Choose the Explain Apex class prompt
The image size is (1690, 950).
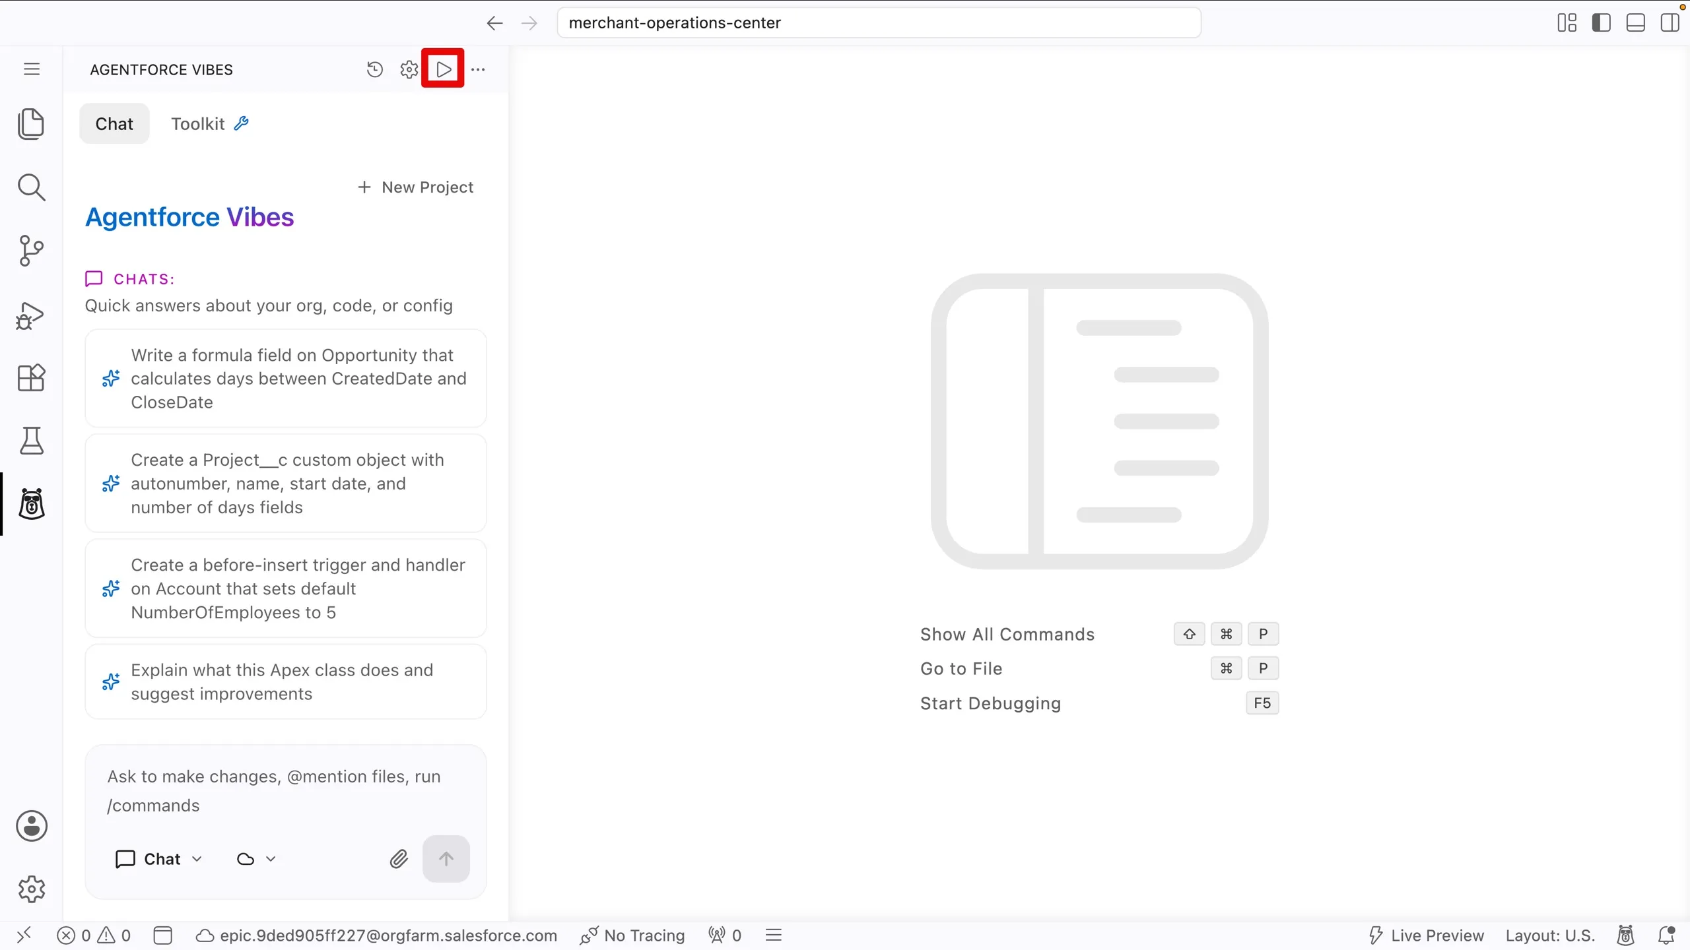pyautogui.click(x=286, y=681)
